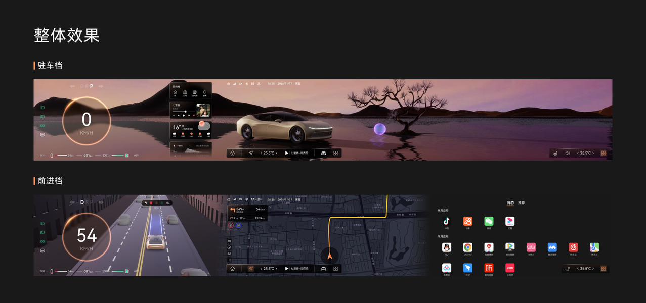
Task: Open the energy consumption chart card
Action: 191,149
